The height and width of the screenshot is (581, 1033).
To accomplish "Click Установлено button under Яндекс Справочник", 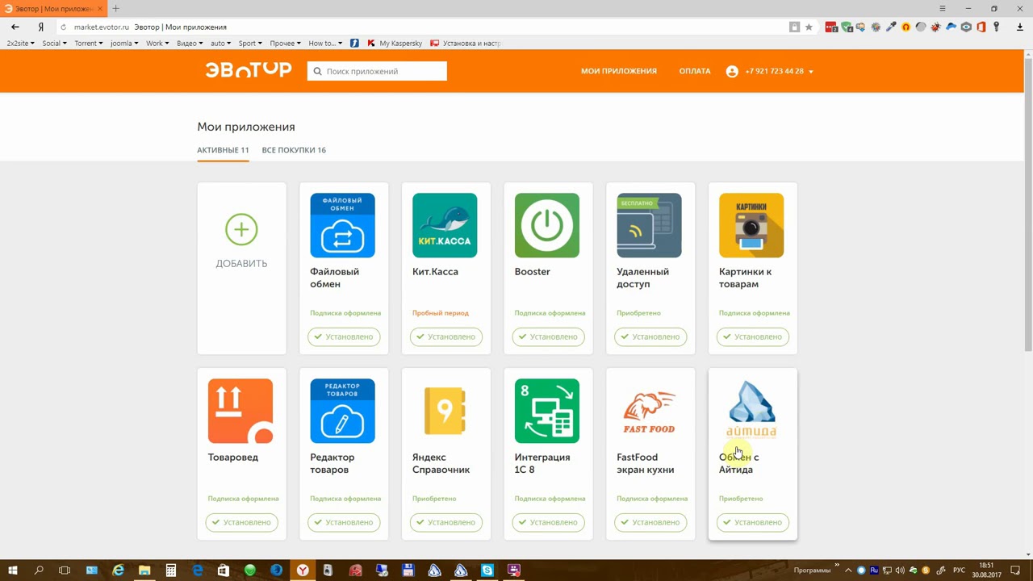I will (445, 522).
